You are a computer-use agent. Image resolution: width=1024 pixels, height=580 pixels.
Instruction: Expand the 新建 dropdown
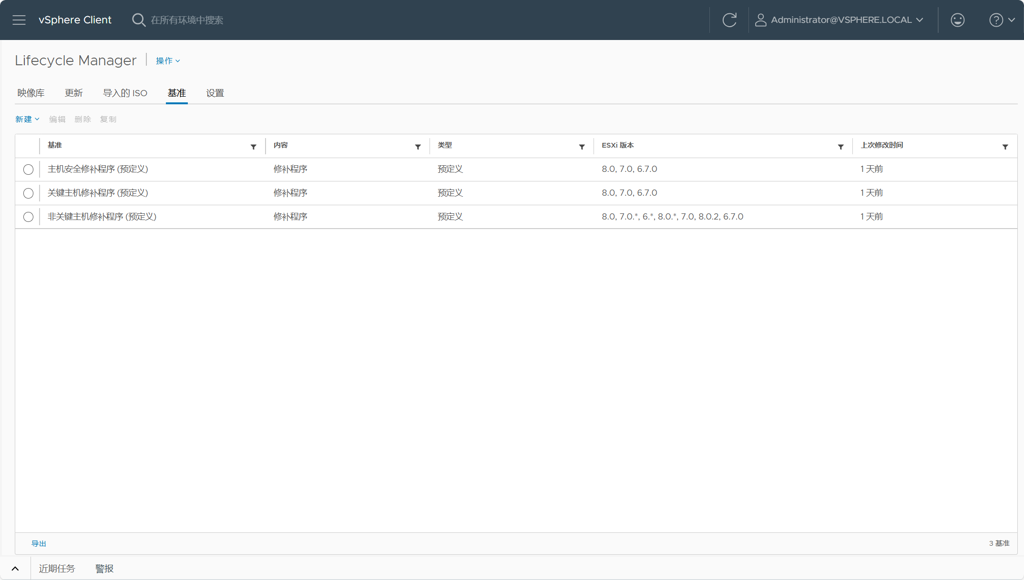(27, 119)
